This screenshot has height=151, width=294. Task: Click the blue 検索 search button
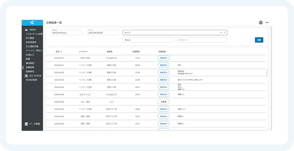coord(259,40)
